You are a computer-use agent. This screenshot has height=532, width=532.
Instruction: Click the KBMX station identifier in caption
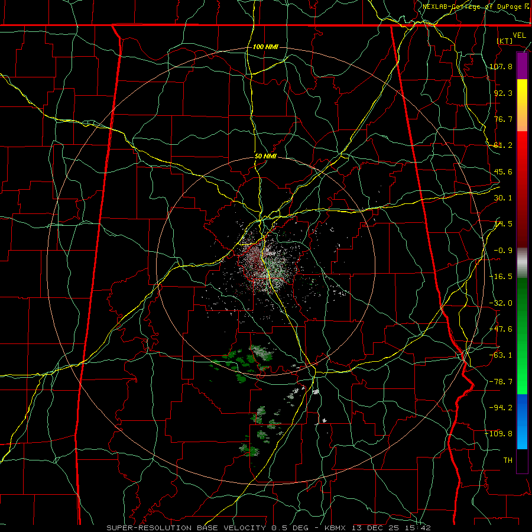point(335,528)
